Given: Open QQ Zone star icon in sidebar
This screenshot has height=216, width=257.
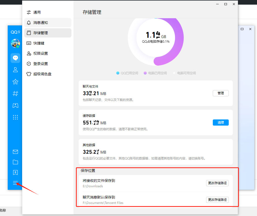Looking at the screenshot, I should (x=15, y=82).
